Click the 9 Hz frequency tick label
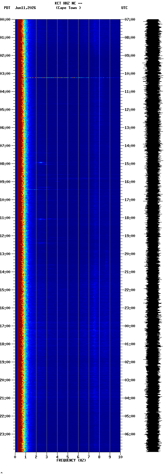This screenshot has height=476, width=166. pyautogui.click(x=110, y=457)
